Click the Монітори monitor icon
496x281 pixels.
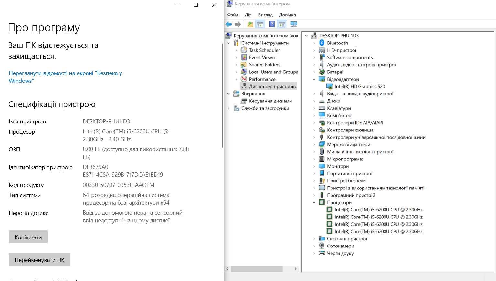tap(322, 166)
